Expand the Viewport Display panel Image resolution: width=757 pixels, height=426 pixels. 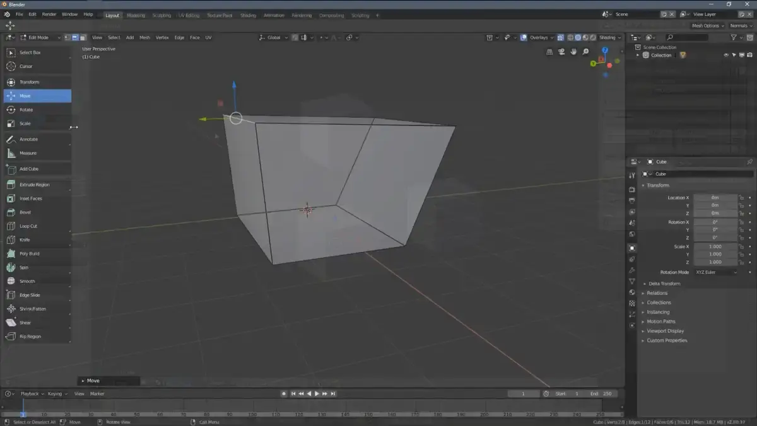[x=665, y=331]
